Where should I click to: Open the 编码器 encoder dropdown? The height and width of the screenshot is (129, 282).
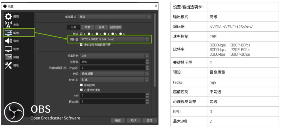[114, 39]
